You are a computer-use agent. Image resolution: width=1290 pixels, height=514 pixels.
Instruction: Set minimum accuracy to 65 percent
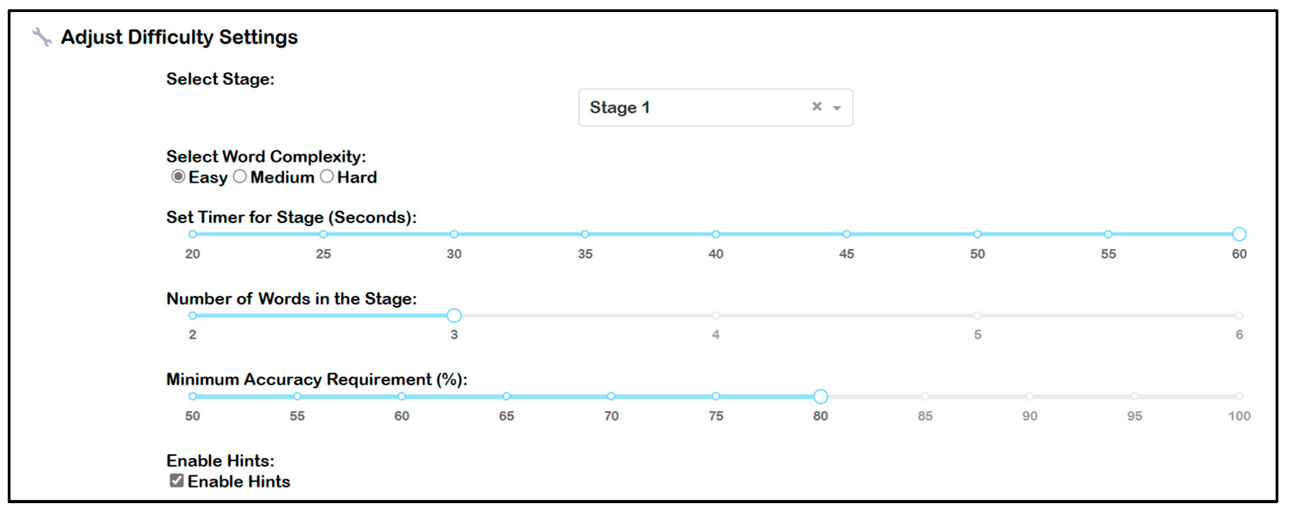(506, 396)
